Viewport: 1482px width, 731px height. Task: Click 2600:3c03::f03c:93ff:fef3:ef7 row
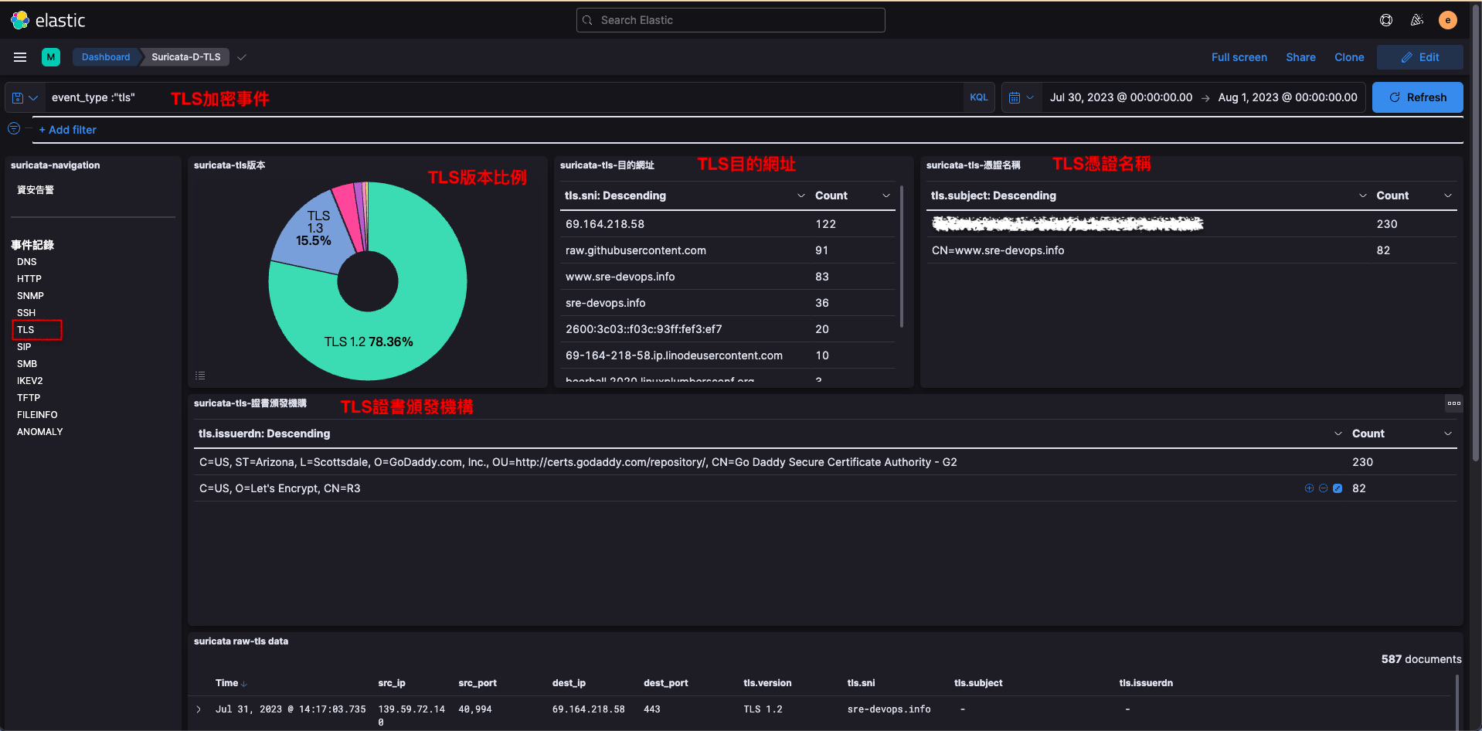coord(729,329)
